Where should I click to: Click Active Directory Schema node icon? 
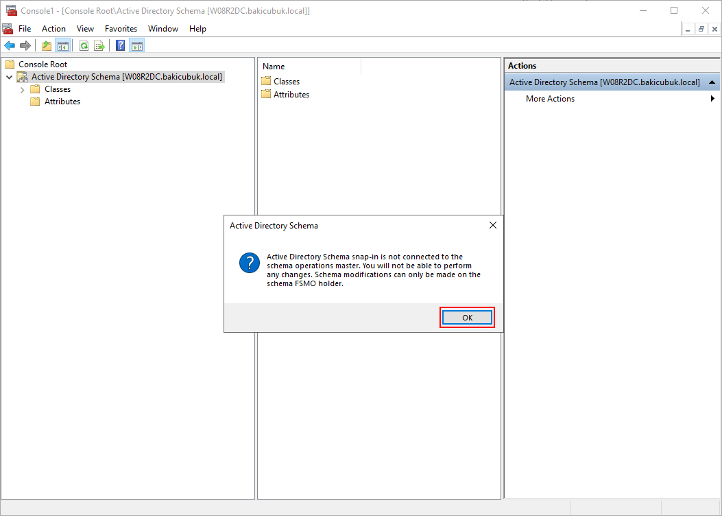point(22,77)
